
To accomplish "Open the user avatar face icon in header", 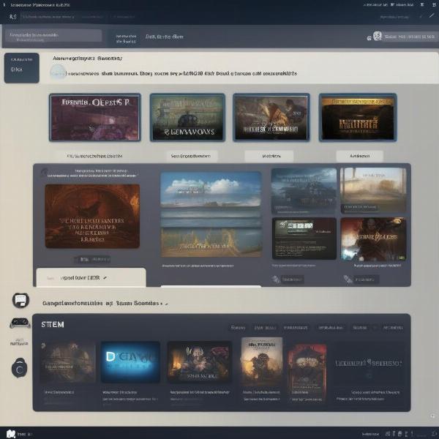I will coord(377,36).
